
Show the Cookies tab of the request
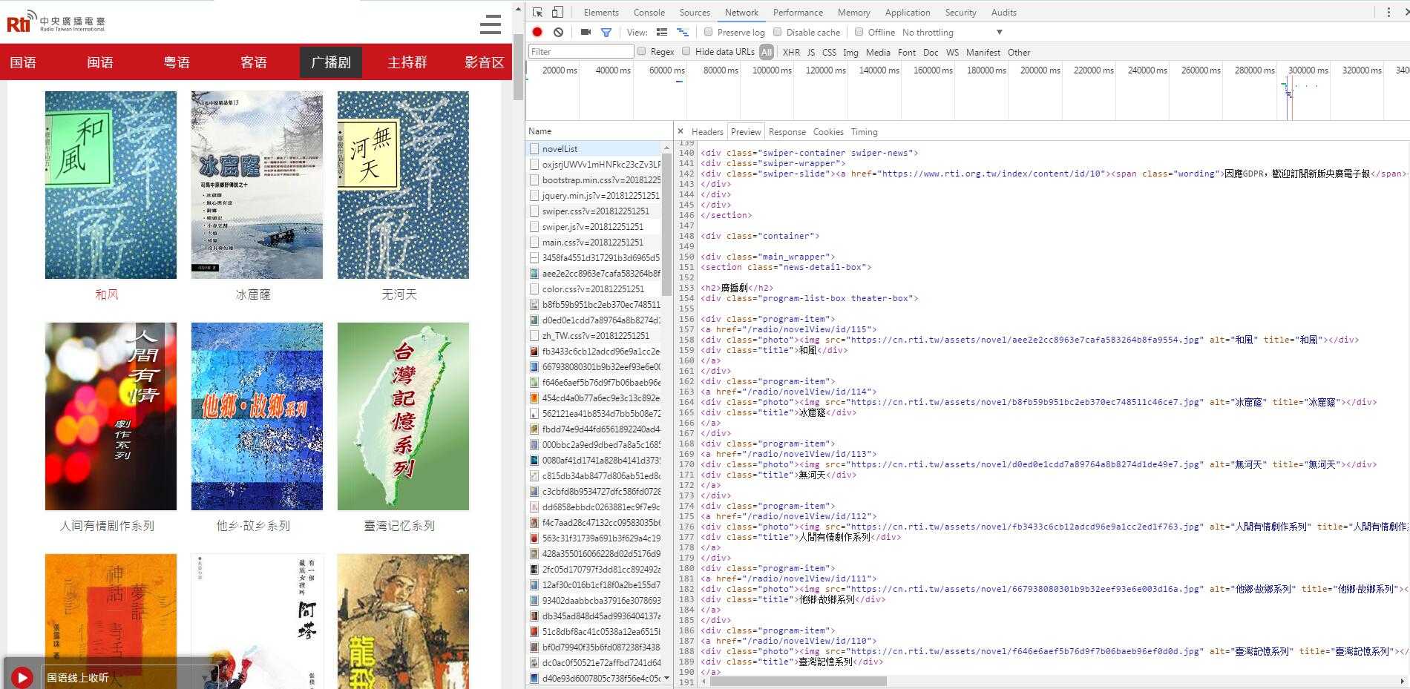point(828,131)
